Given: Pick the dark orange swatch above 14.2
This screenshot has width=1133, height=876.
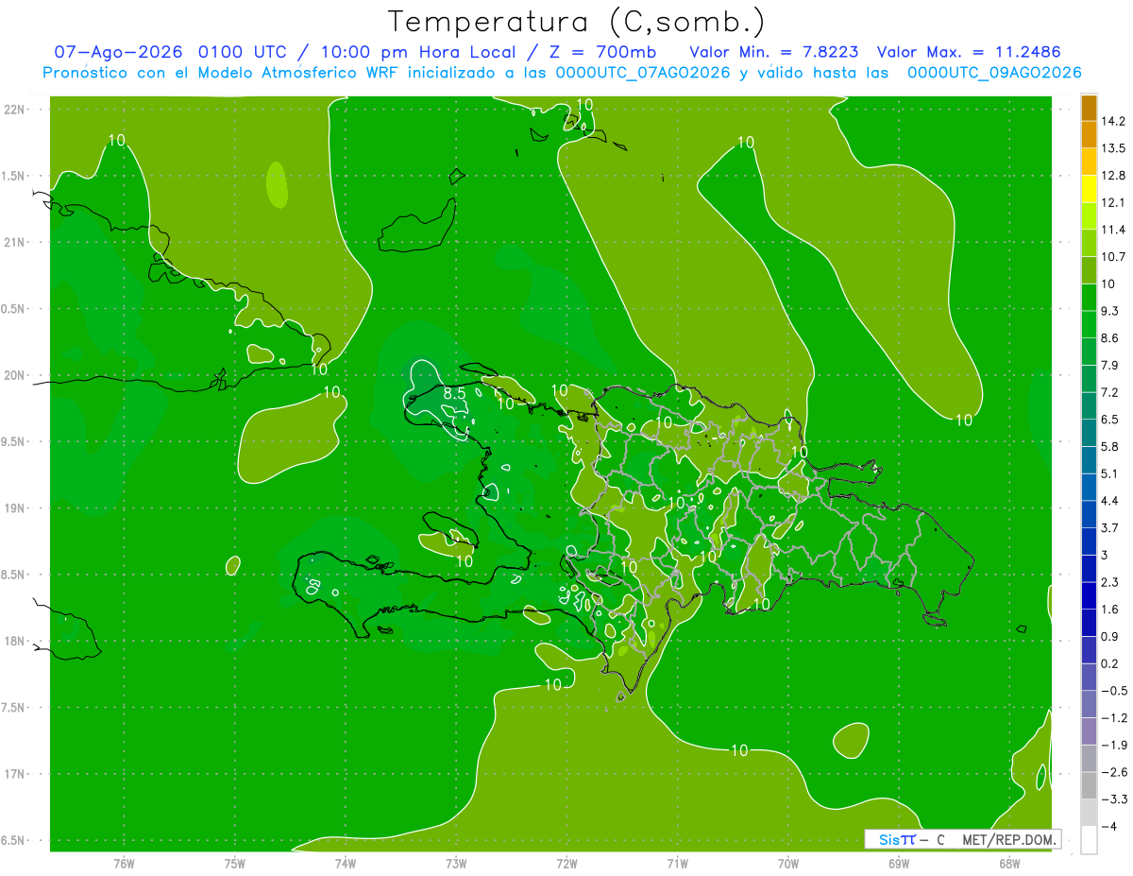Looking at the screenshot, I should pos(1089,108).
